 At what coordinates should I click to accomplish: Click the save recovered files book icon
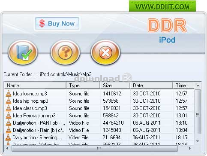[23, 52]
